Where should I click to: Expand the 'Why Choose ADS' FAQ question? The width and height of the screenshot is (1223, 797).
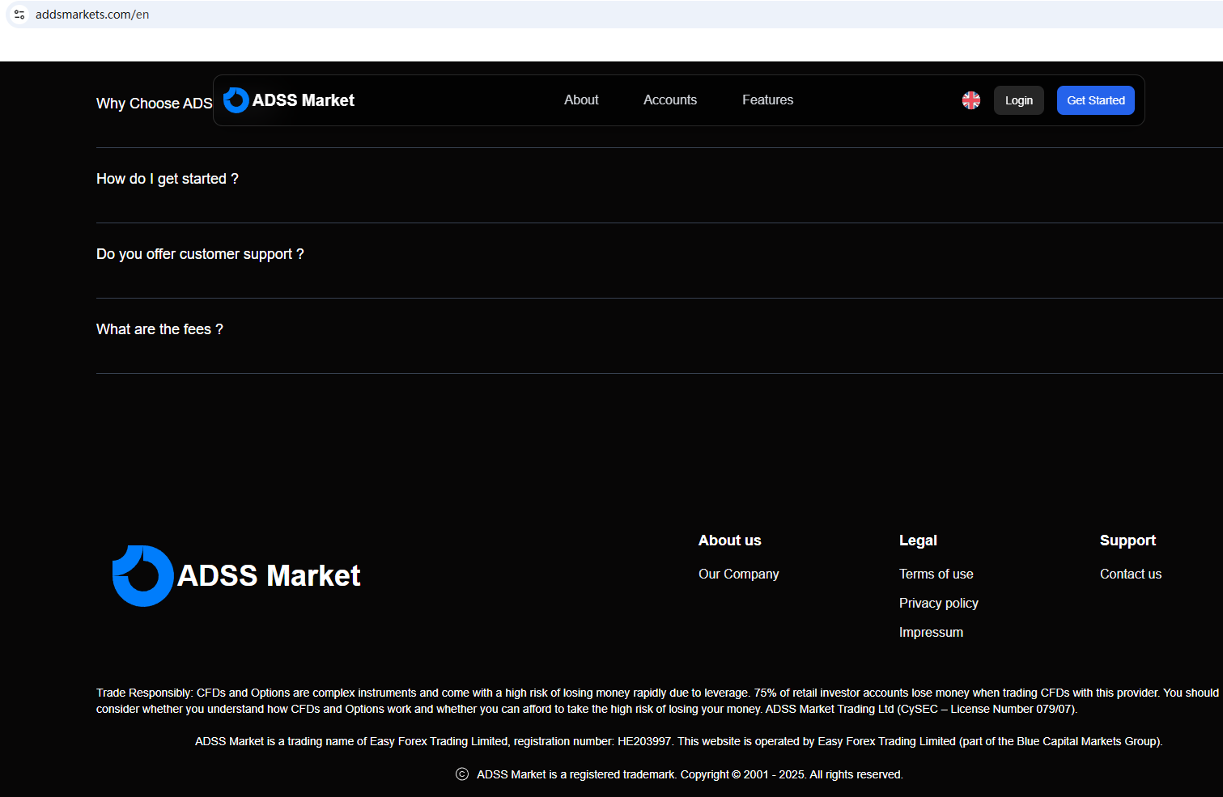pyautogui.click(x=154, y=104)
